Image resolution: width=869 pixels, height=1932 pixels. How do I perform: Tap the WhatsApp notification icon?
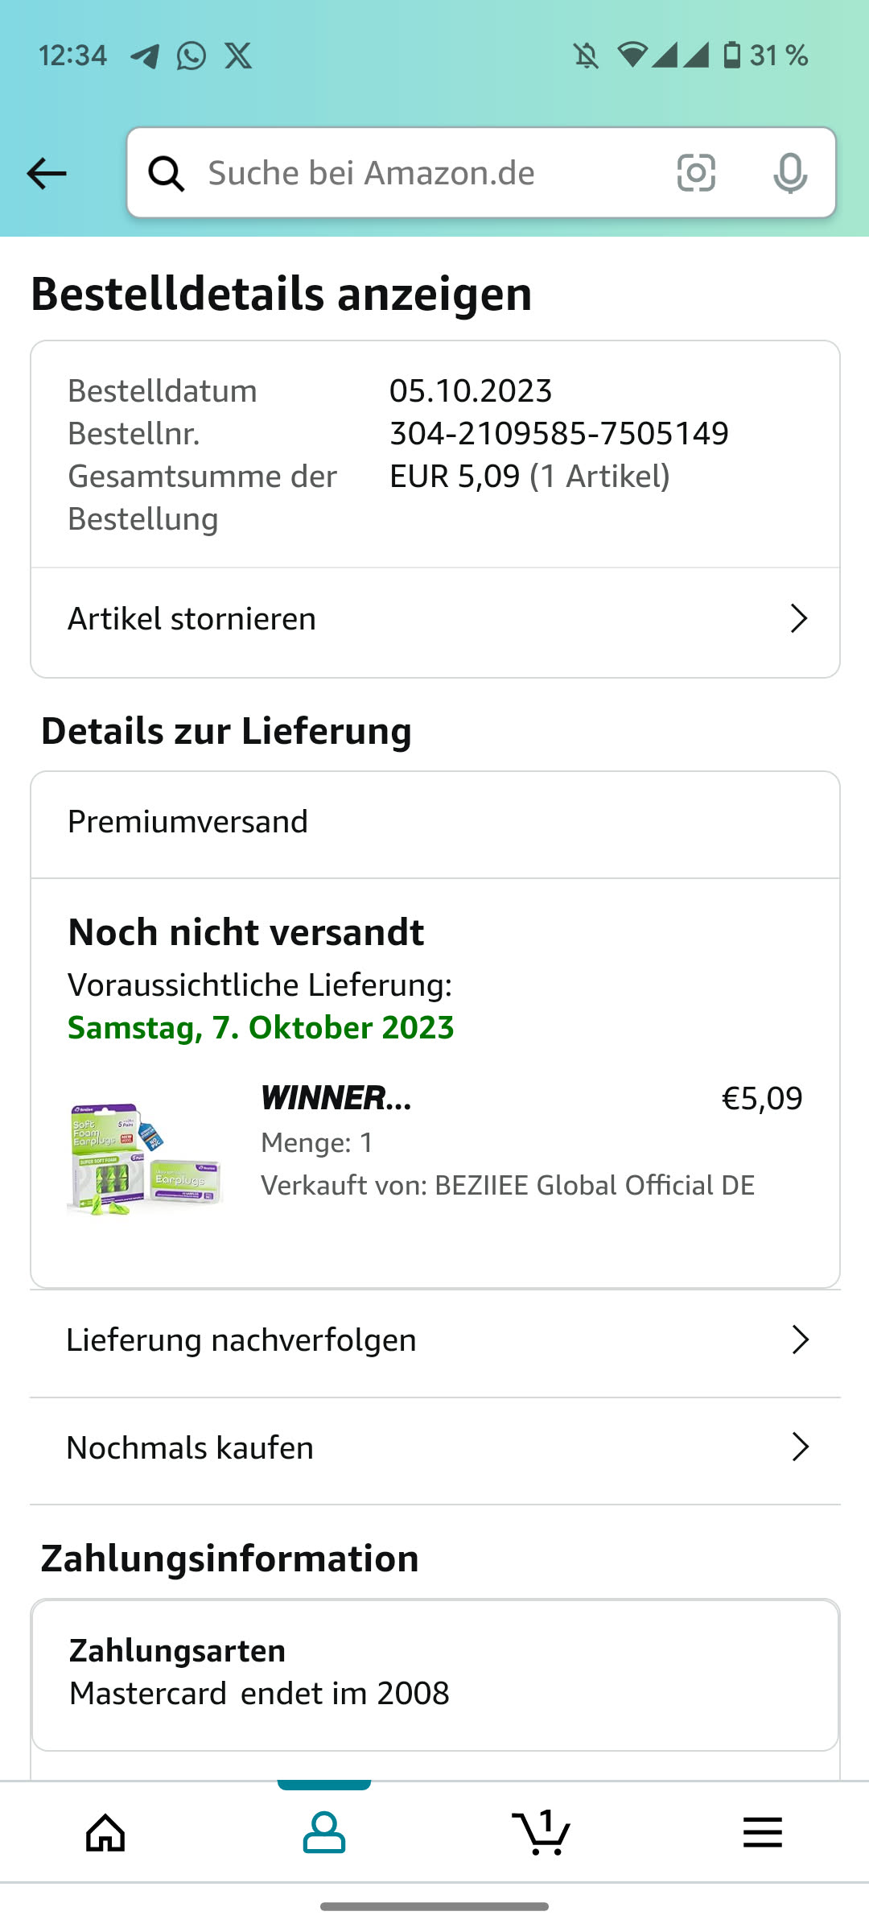[x=192, y=56]
